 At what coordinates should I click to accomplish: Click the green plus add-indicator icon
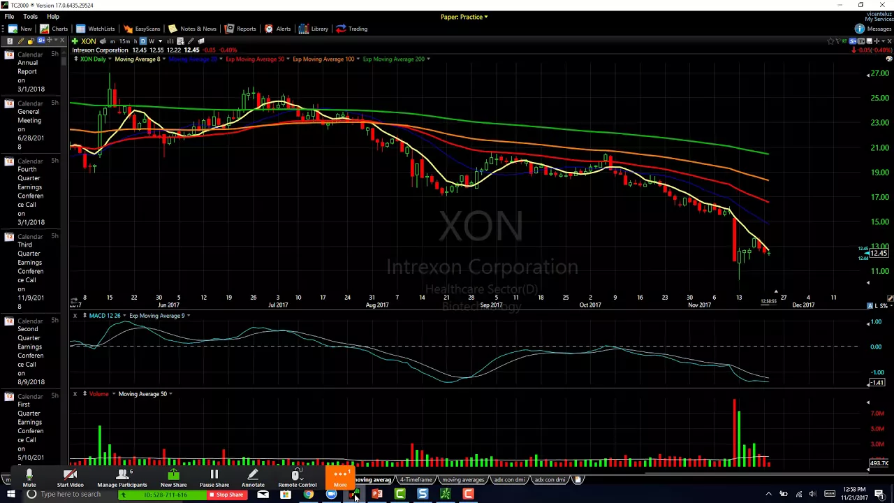point(74,41)
